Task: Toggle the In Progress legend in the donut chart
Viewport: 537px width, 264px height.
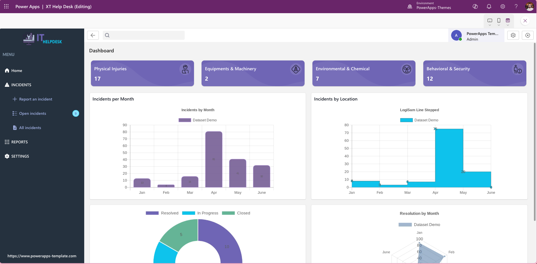Action: click(x=200, y=213)
